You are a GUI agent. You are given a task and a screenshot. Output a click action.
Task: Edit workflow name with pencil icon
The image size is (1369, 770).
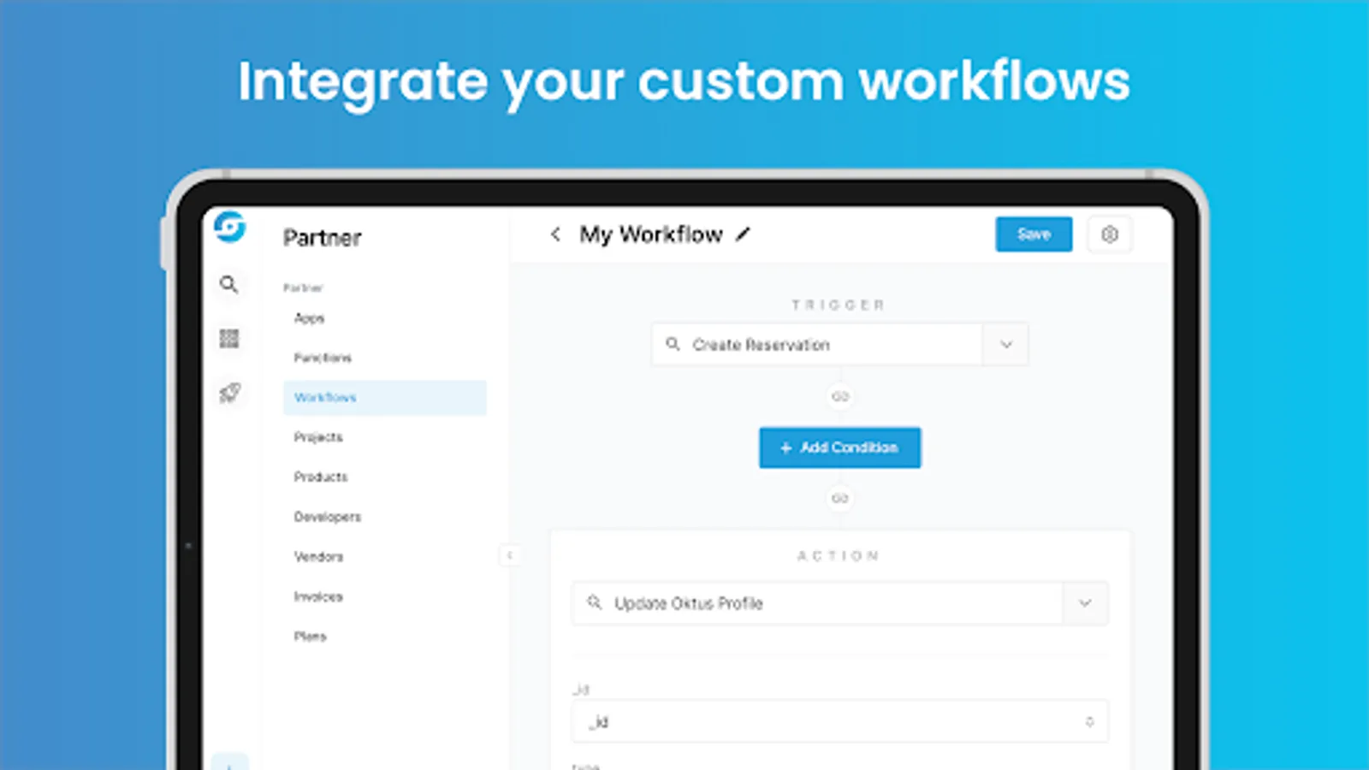coord(744,234)
